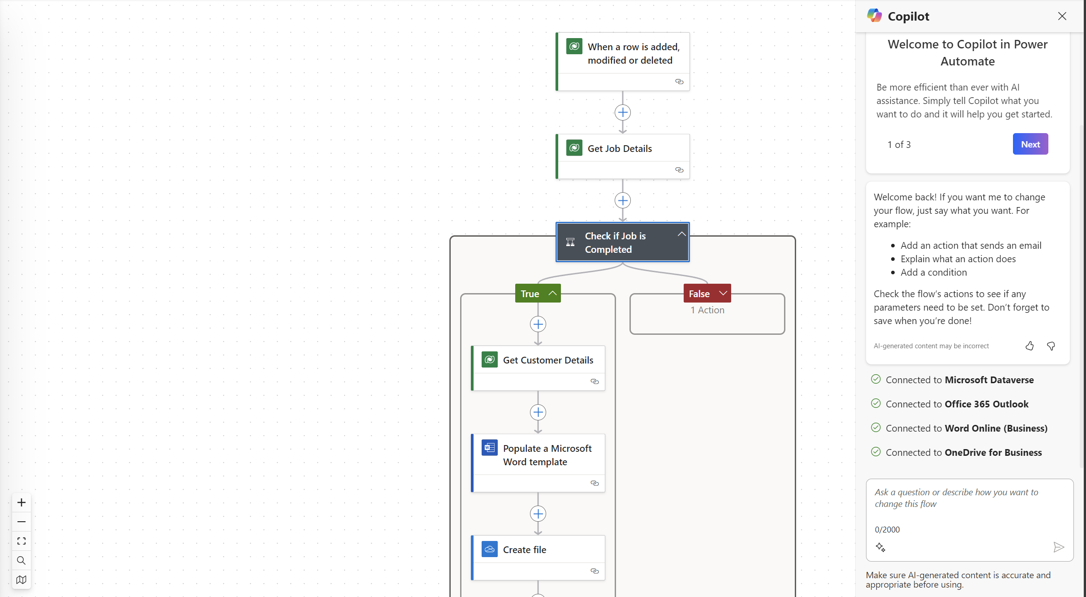The height and width of the screenshot is (597, 1086).
Task: Open the Create file action
Action: 538,558
